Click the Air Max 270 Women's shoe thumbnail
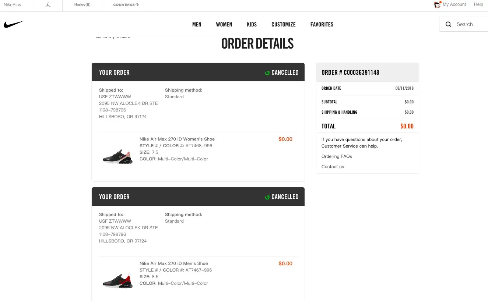Viewport: 488px width, 301px height. (117, 156)
